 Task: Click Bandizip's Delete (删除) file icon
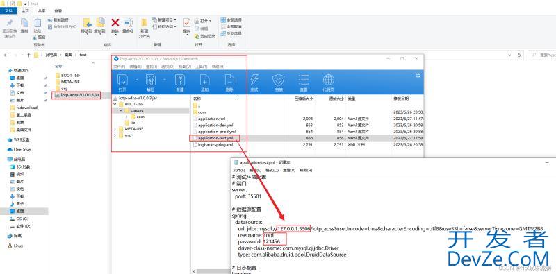[x=229, y=80]
